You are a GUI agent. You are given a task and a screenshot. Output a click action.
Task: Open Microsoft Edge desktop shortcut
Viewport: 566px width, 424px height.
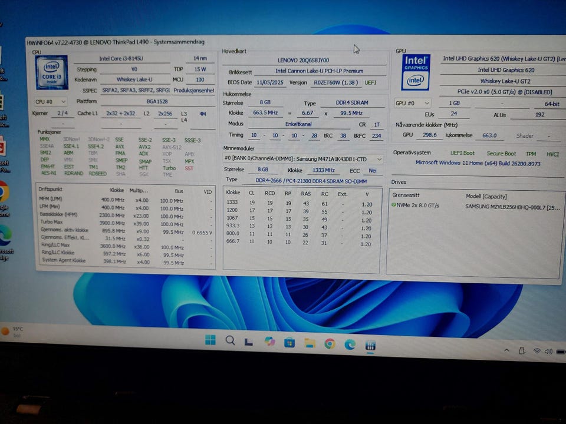(x=5, y=241)
